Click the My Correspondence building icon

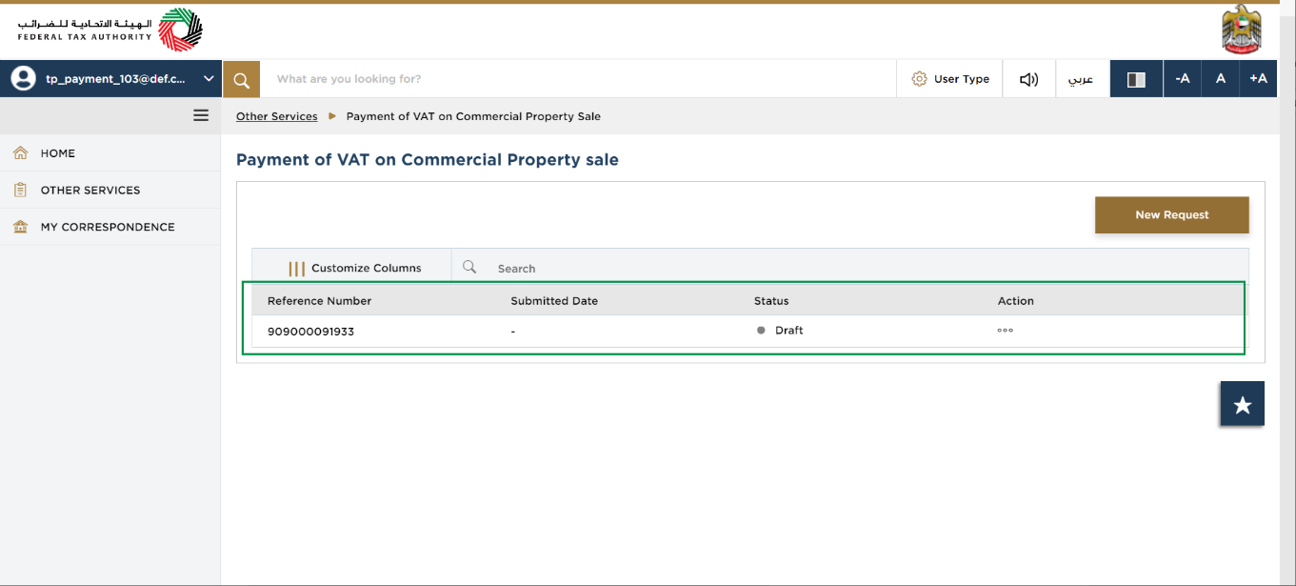[21, 227]
